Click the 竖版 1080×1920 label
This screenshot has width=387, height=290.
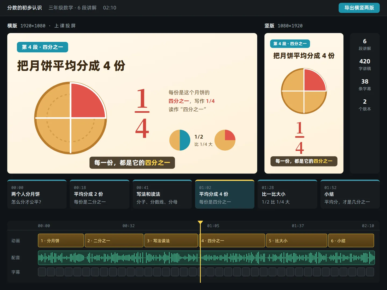(284, 26)
